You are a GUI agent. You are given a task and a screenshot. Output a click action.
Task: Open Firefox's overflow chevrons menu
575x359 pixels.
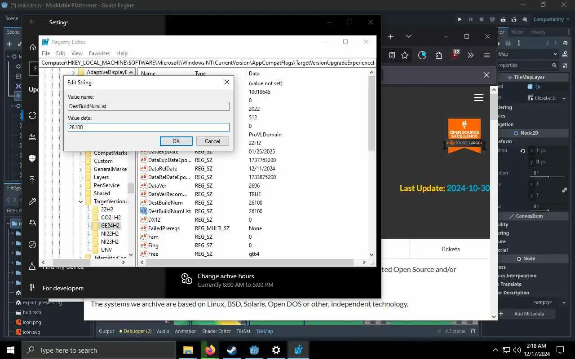click(470, 55)
